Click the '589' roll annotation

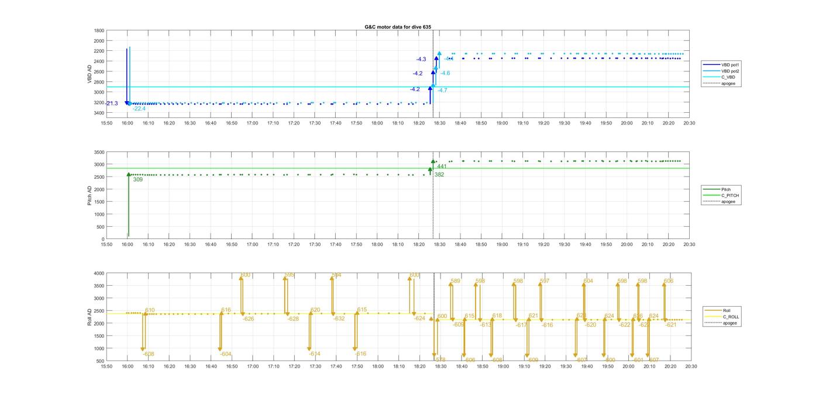coord(456,281)
